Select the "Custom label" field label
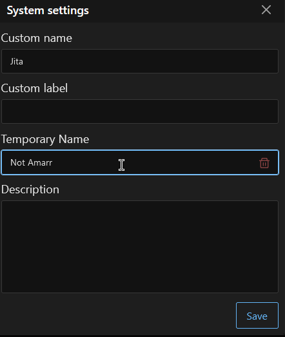The image size is (285, 337). tap(34, 88)
